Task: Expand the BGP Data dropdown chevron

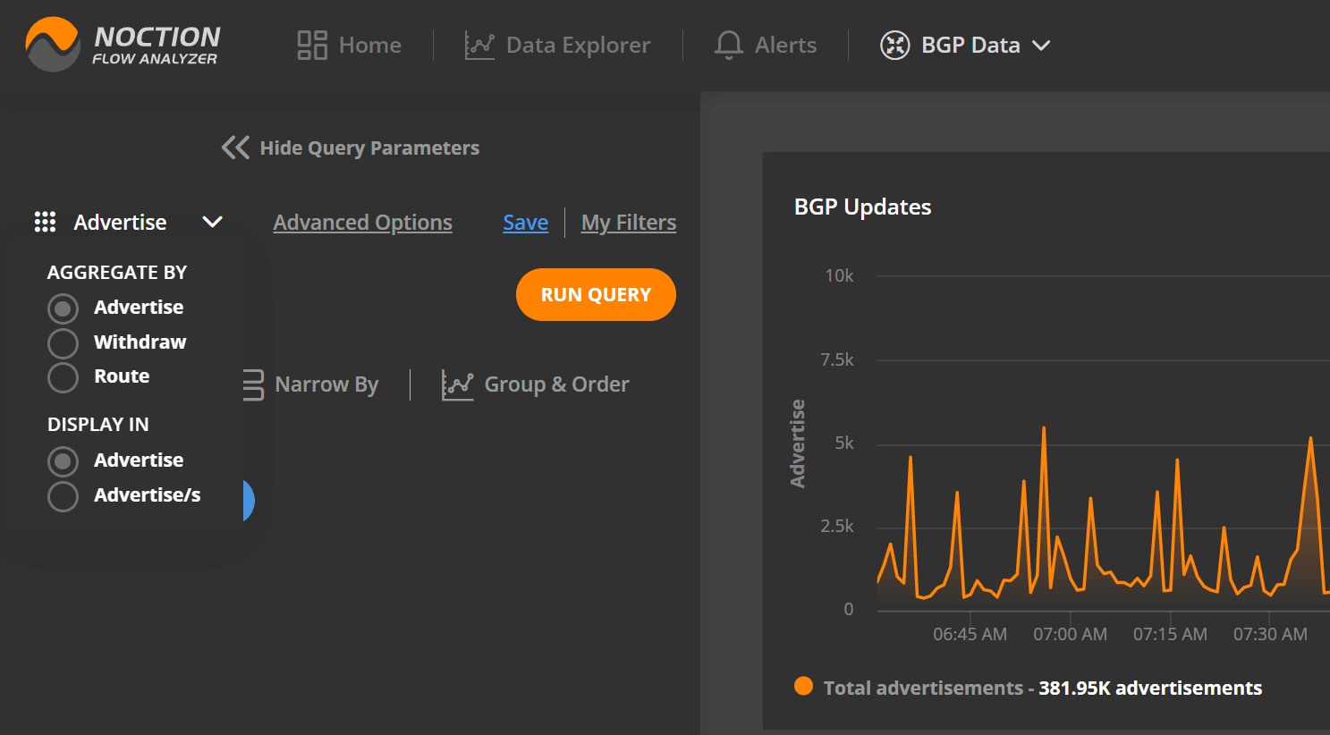Action: pyautogui.click(x=1041, y=46)
